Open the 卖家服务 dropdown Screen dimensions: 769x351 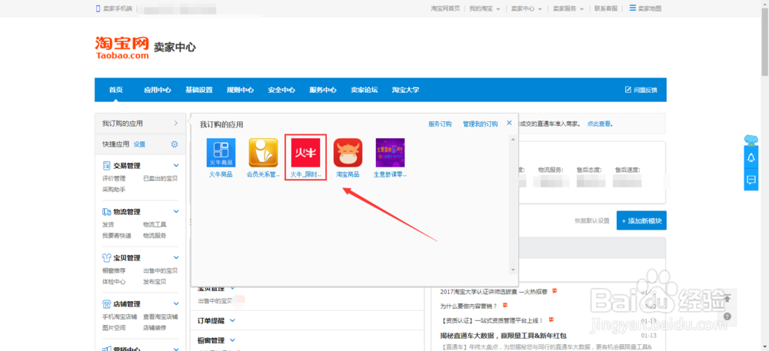pos(568,8)
